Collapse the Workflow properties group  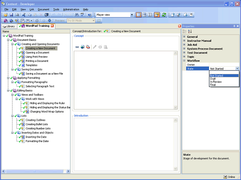[x=184, y=60]
